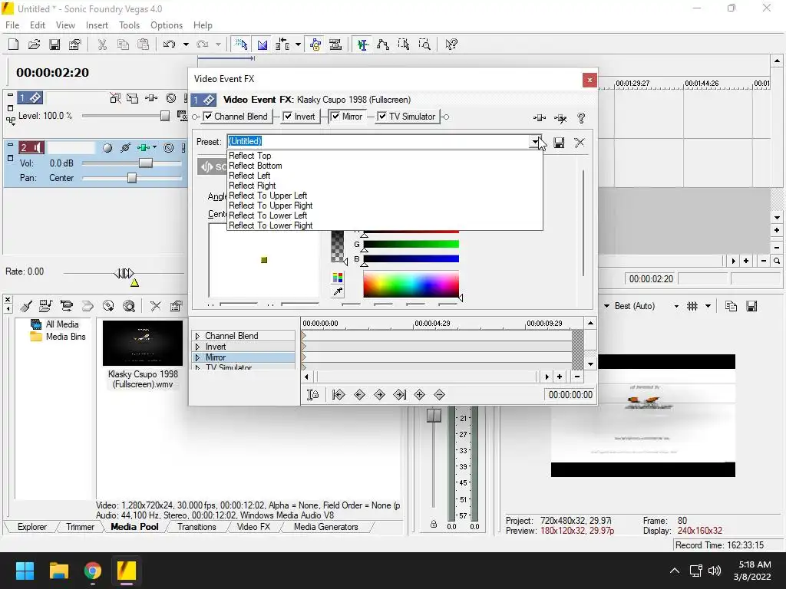Select the Normal Edit tool
The image size is (786, 589).
pyautogui.click(x=363, y=44)
